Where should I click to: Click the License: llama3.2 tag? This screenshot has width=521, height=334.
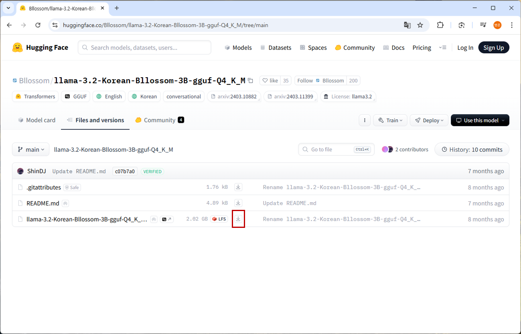(348, 97)
